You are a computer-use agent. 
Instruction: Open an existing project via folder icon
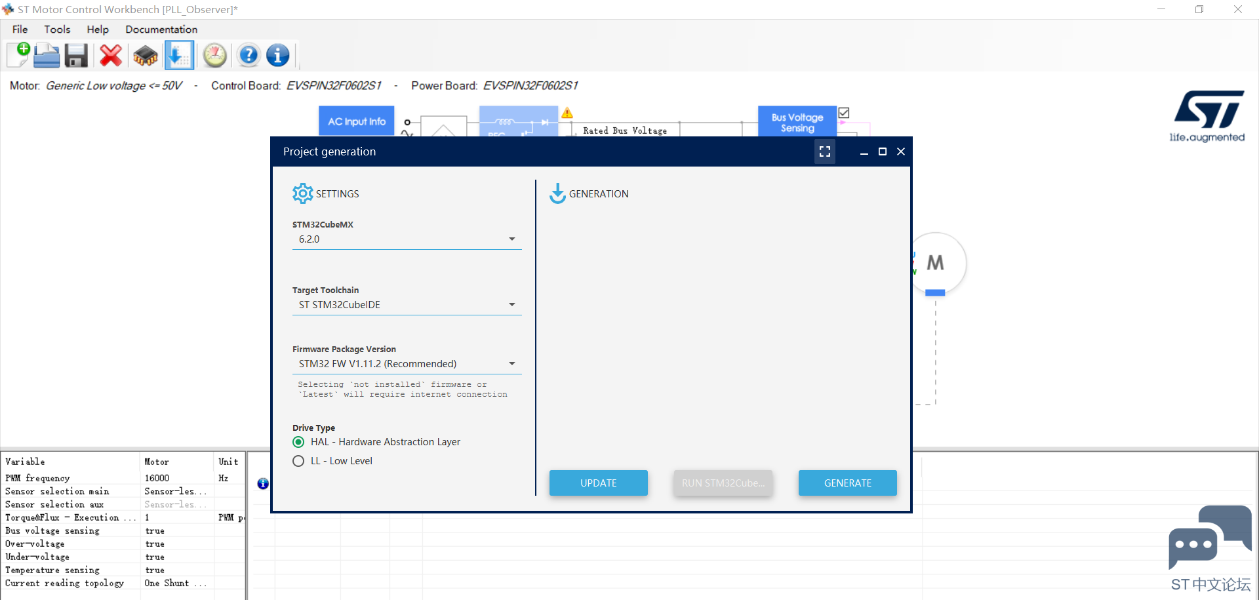(47, 55)
